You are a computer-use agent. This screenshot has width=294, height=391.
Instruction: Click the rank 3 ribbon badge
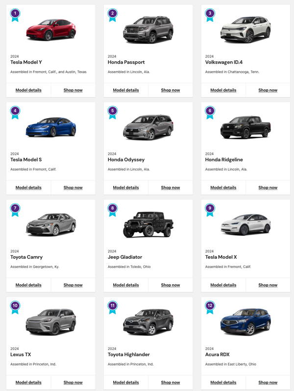pos(210,15)
